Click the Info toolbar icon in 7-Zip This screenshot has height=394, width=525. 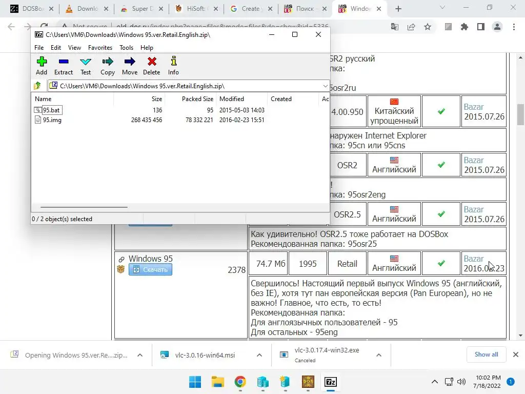tap(173, 66)
